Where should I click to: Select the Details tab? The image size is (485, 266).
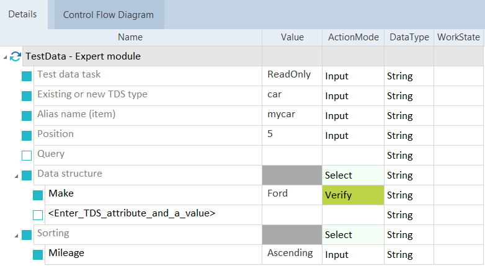[x=23, y=14]
